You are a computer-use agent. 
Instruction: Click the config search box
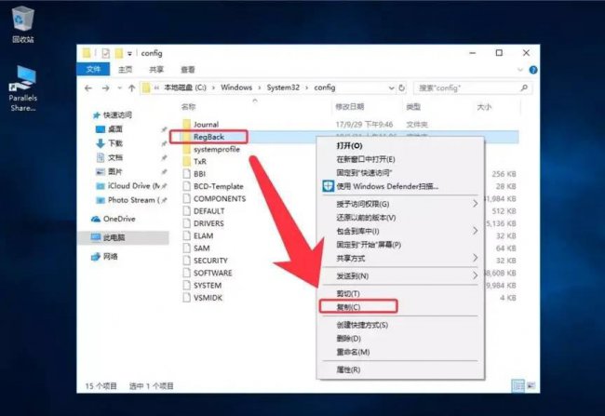(x=472, y=88)
